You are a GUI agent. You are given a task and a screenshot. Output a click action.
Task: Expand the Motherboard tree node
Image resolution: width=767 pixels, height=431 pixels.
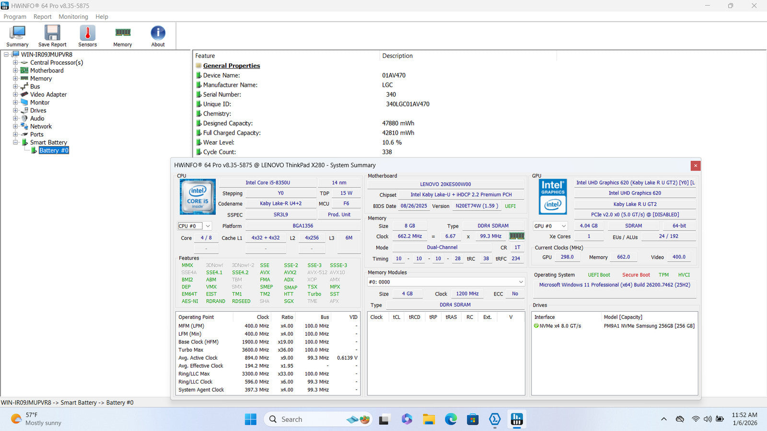click(x=15, y=71)
